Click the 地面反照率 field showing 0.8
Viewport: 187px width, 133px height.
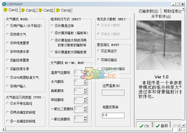(113, 115)
